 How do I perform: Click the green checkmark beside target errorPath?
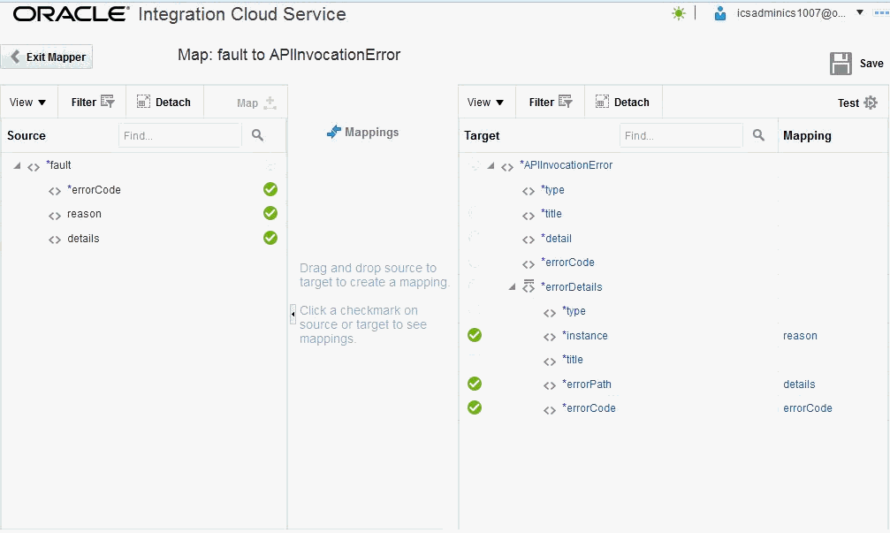pos(475,384)
